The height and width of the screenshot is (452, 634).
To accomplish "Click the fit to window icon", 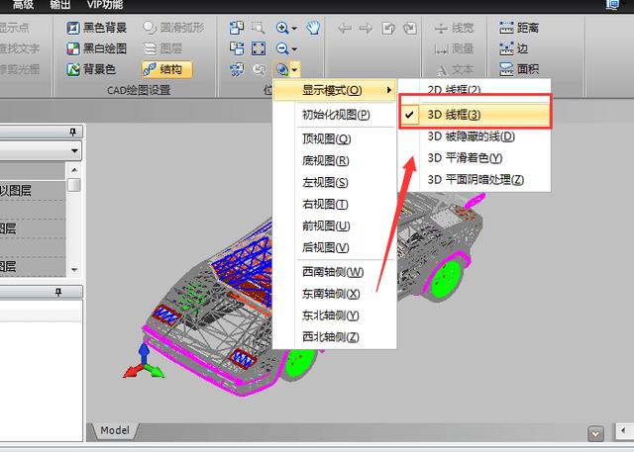I will click(259, 48).
